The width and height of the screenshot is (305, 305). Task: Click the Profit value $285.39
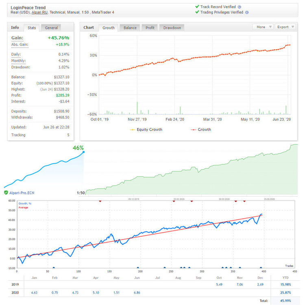63,95
